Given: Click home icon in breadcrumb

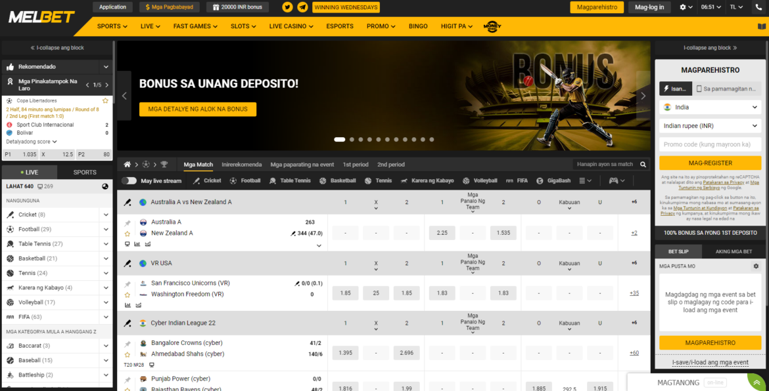Looking at the screenshot, I should (128, 165).
